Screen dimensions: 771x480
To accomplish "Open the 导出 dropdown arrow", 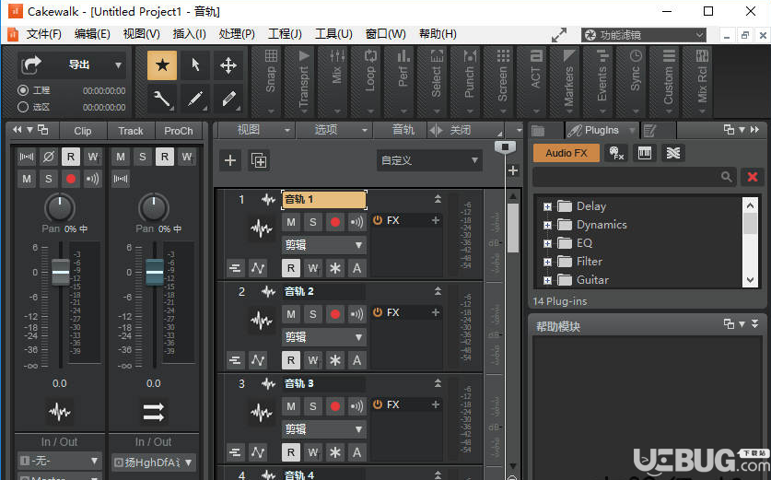I will pyautogui.click(x=118, y=64).
